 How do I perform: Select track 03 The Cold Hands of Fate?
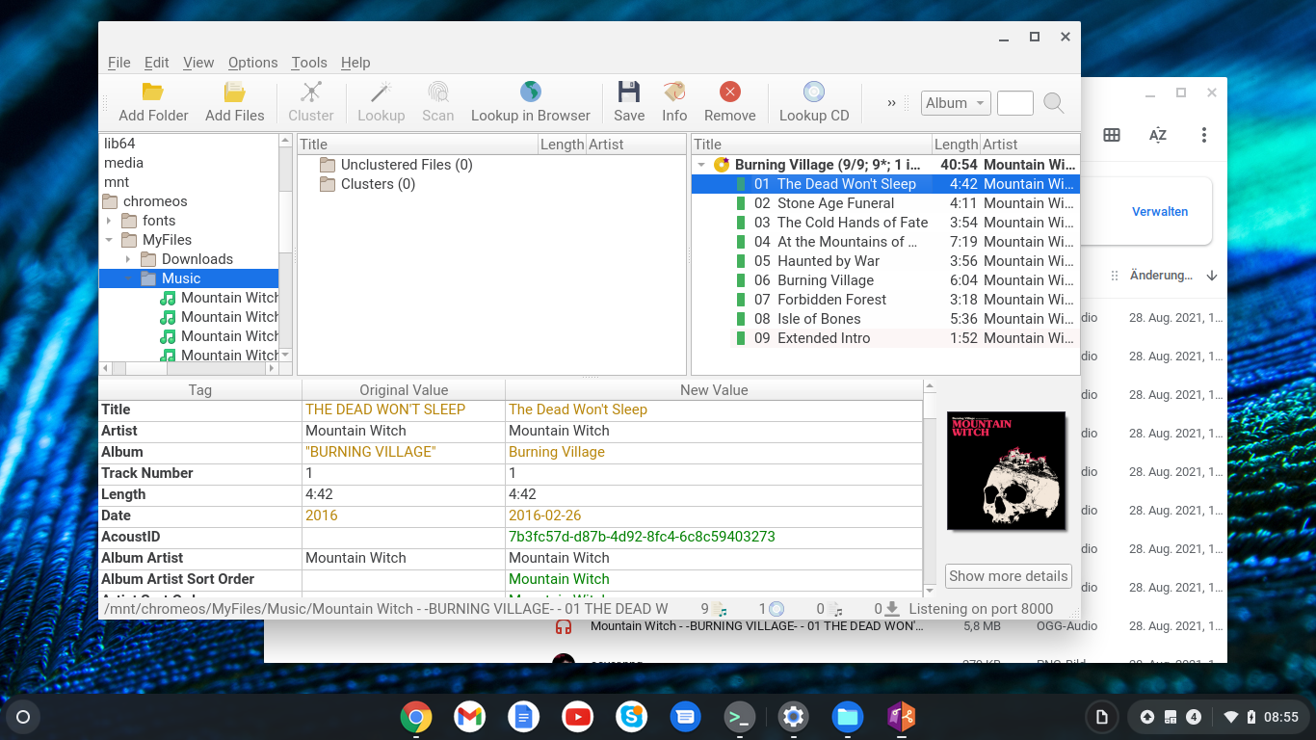[x=884, y=223]
